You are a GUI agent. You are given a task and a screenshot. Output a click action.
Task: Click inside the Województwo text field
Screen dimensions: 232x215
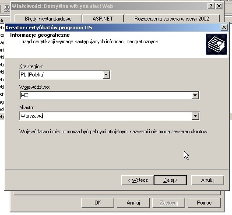pyautogui.click(x=105, y=95)
